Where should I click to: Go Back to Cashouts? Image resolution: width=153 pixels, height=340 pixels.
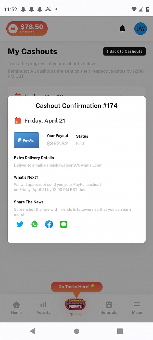point(124,51)
